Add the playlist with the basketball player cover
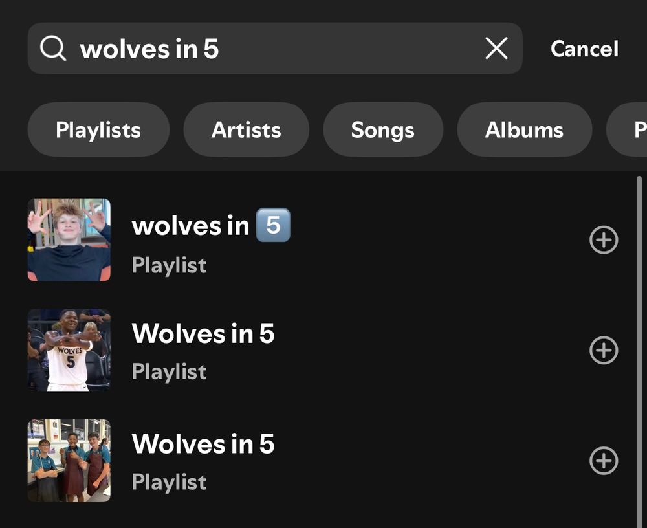 click(x=604, y=350)
